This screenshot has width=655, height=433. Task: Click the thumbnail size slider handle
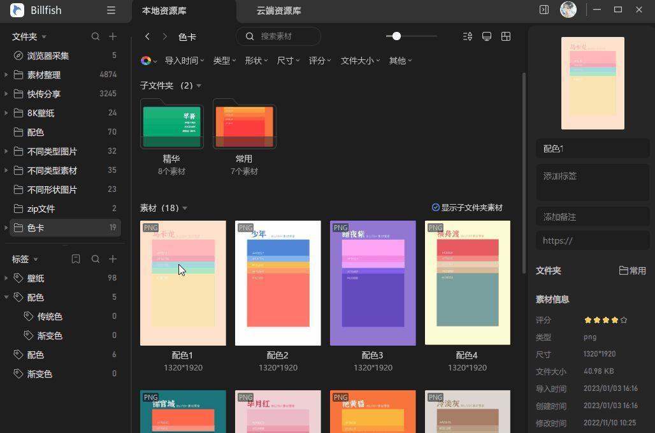click(396, 36)
